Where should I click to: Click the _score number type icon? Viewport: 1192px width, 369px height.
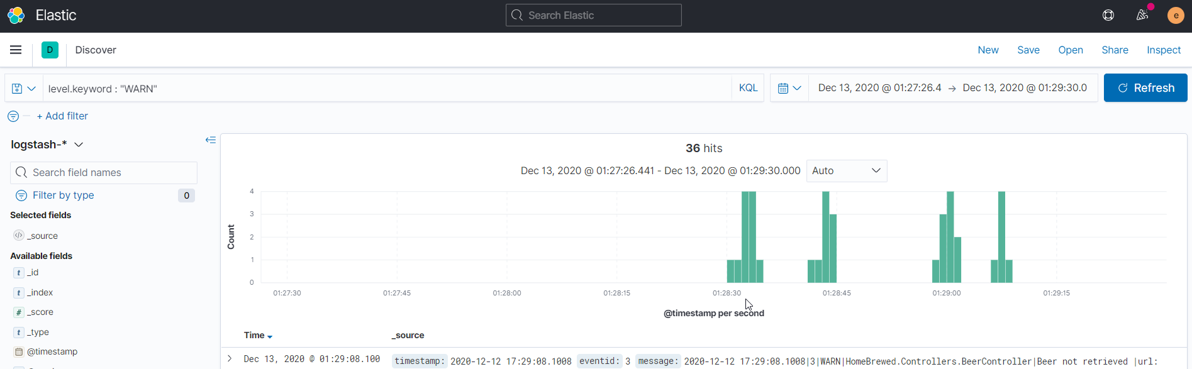pyautogui.click(x=19, y=312)
